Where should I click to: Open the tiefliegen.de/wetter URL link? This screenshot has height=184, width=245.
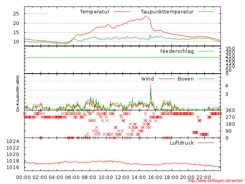[x=220, y=181]
